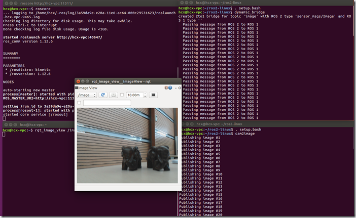
Task: Increase the 10.00m range with up arrow
Action: [x=145, y=94]
